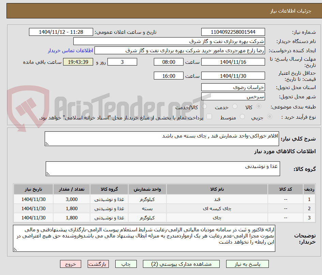Toggle the اسناد خزانه اسلامی payment checkbox
The height and width of the screenshot is (275, 322).
(x=209, y=116)
